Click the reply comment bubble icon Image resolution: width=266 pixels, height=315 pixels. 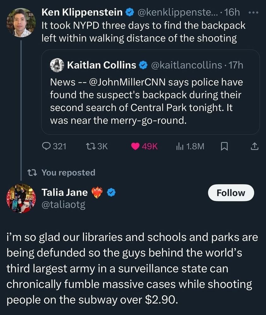pos(46,146)
